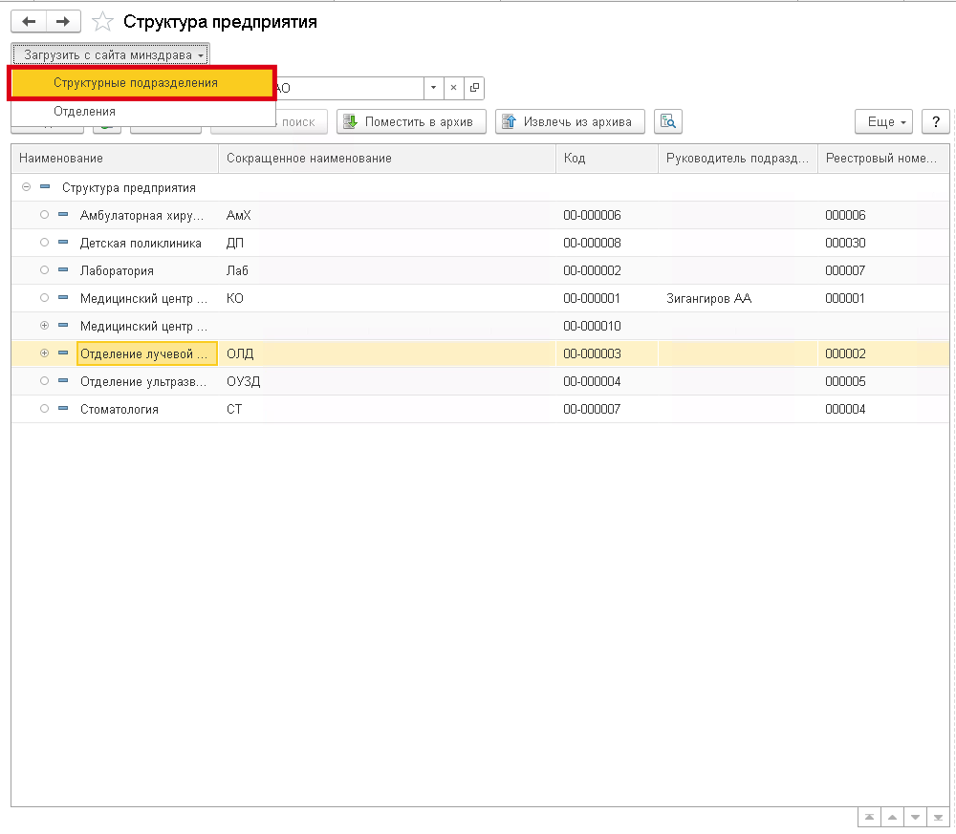Collapse the root Структура предприятия node
This screenshot has width=956, height=834.
26,188
